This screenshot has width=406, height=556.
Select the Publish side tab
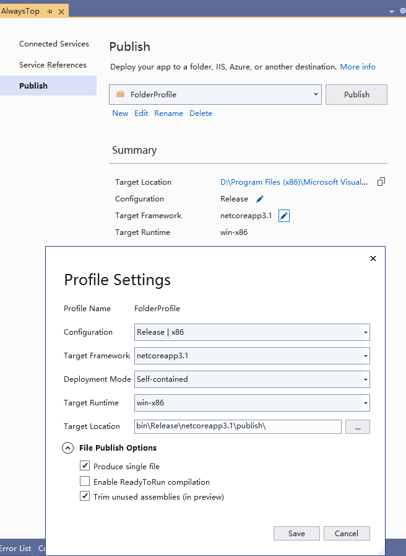[x=48, y=86]
